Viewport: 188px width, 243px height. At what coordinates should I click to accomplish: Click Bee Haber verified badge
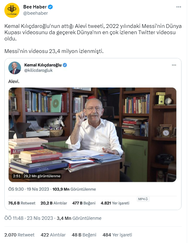click(50, 7)
